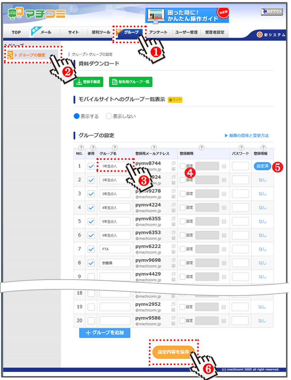Open the グループ tab
Image resolution: width=291 pixels, height=380 pixels.
point(130,32)
